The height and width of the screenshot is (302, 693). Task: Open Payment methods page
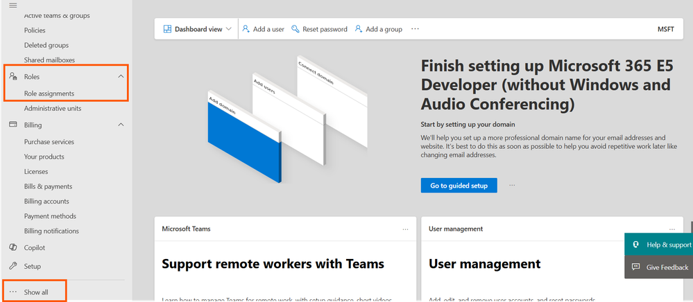tap(50, 216)
